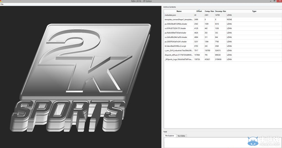Click decompressed size 524515

coord(218,51)
